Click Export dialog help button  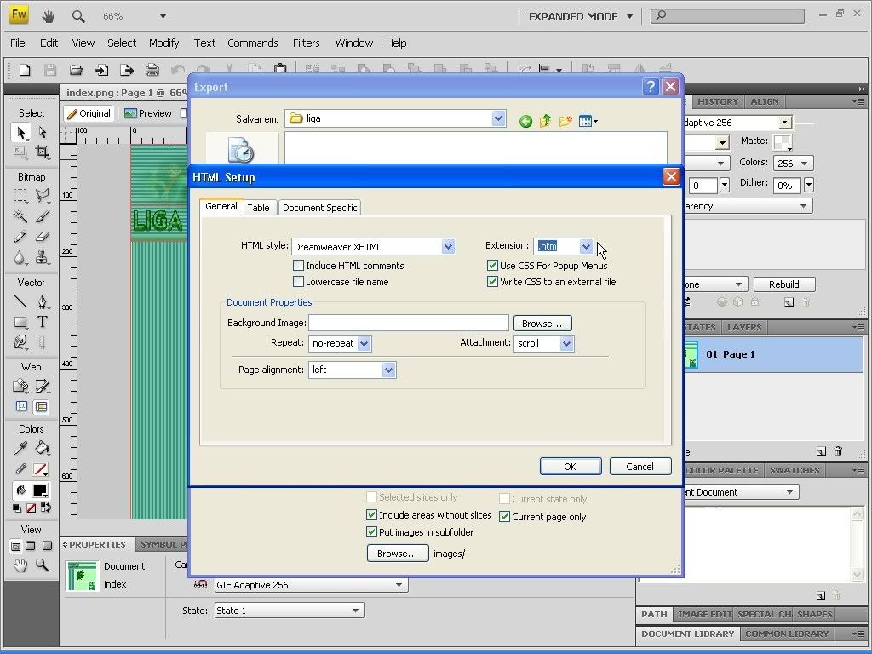[x=650, y=87]
